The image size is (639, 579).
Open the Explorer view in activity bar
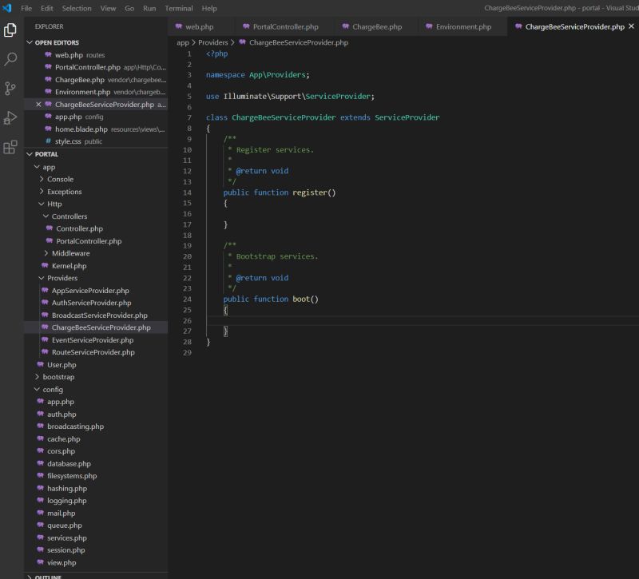tap(10, 30)
